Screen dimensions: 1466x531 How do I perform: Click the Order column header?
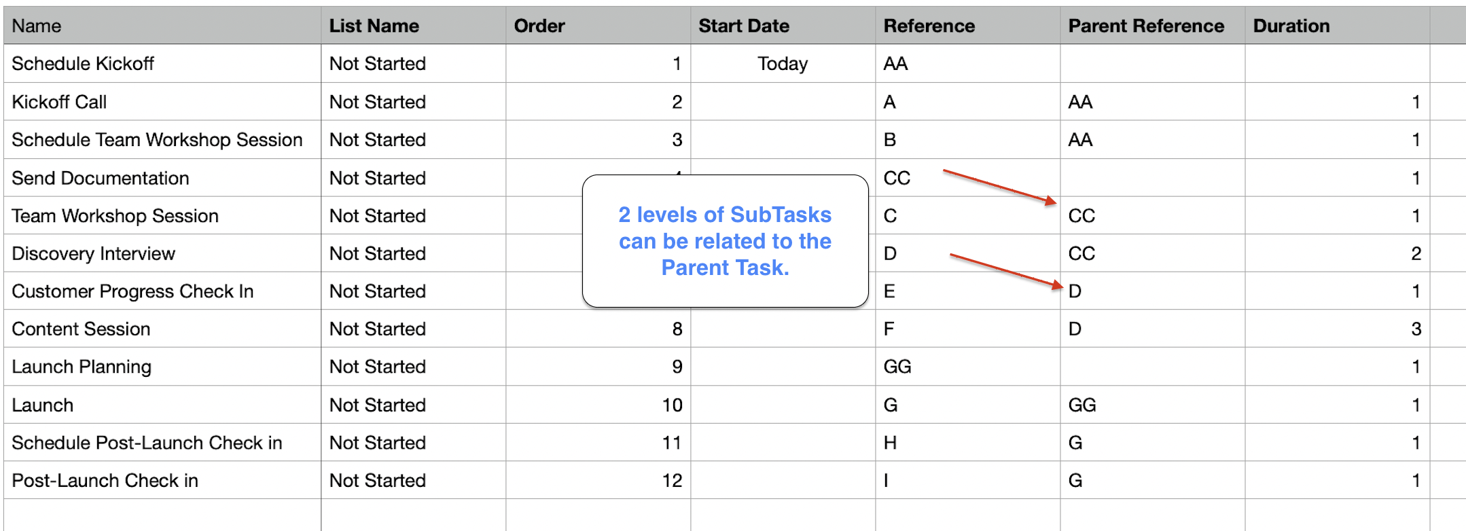598,26
